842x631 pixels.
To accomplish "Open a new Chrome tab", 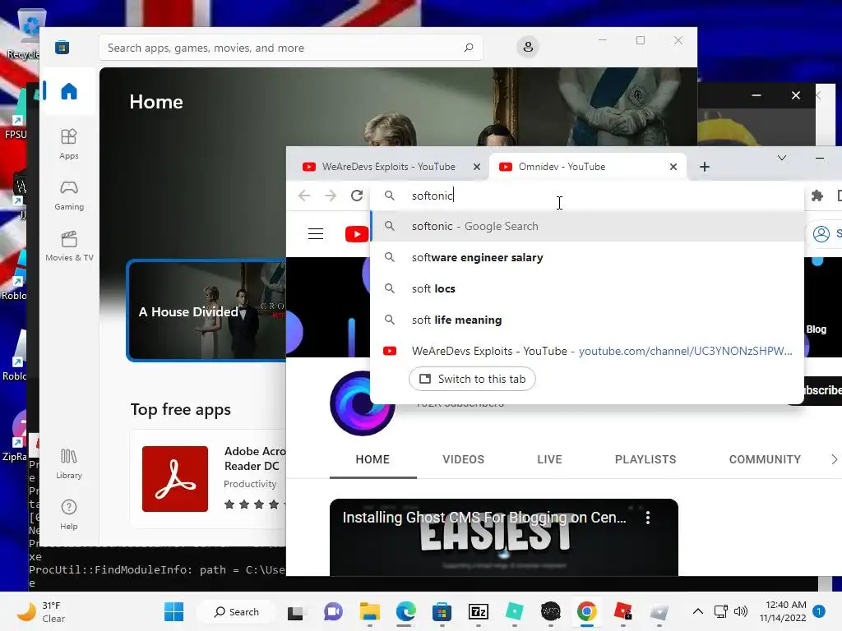I will pos(705,167).
